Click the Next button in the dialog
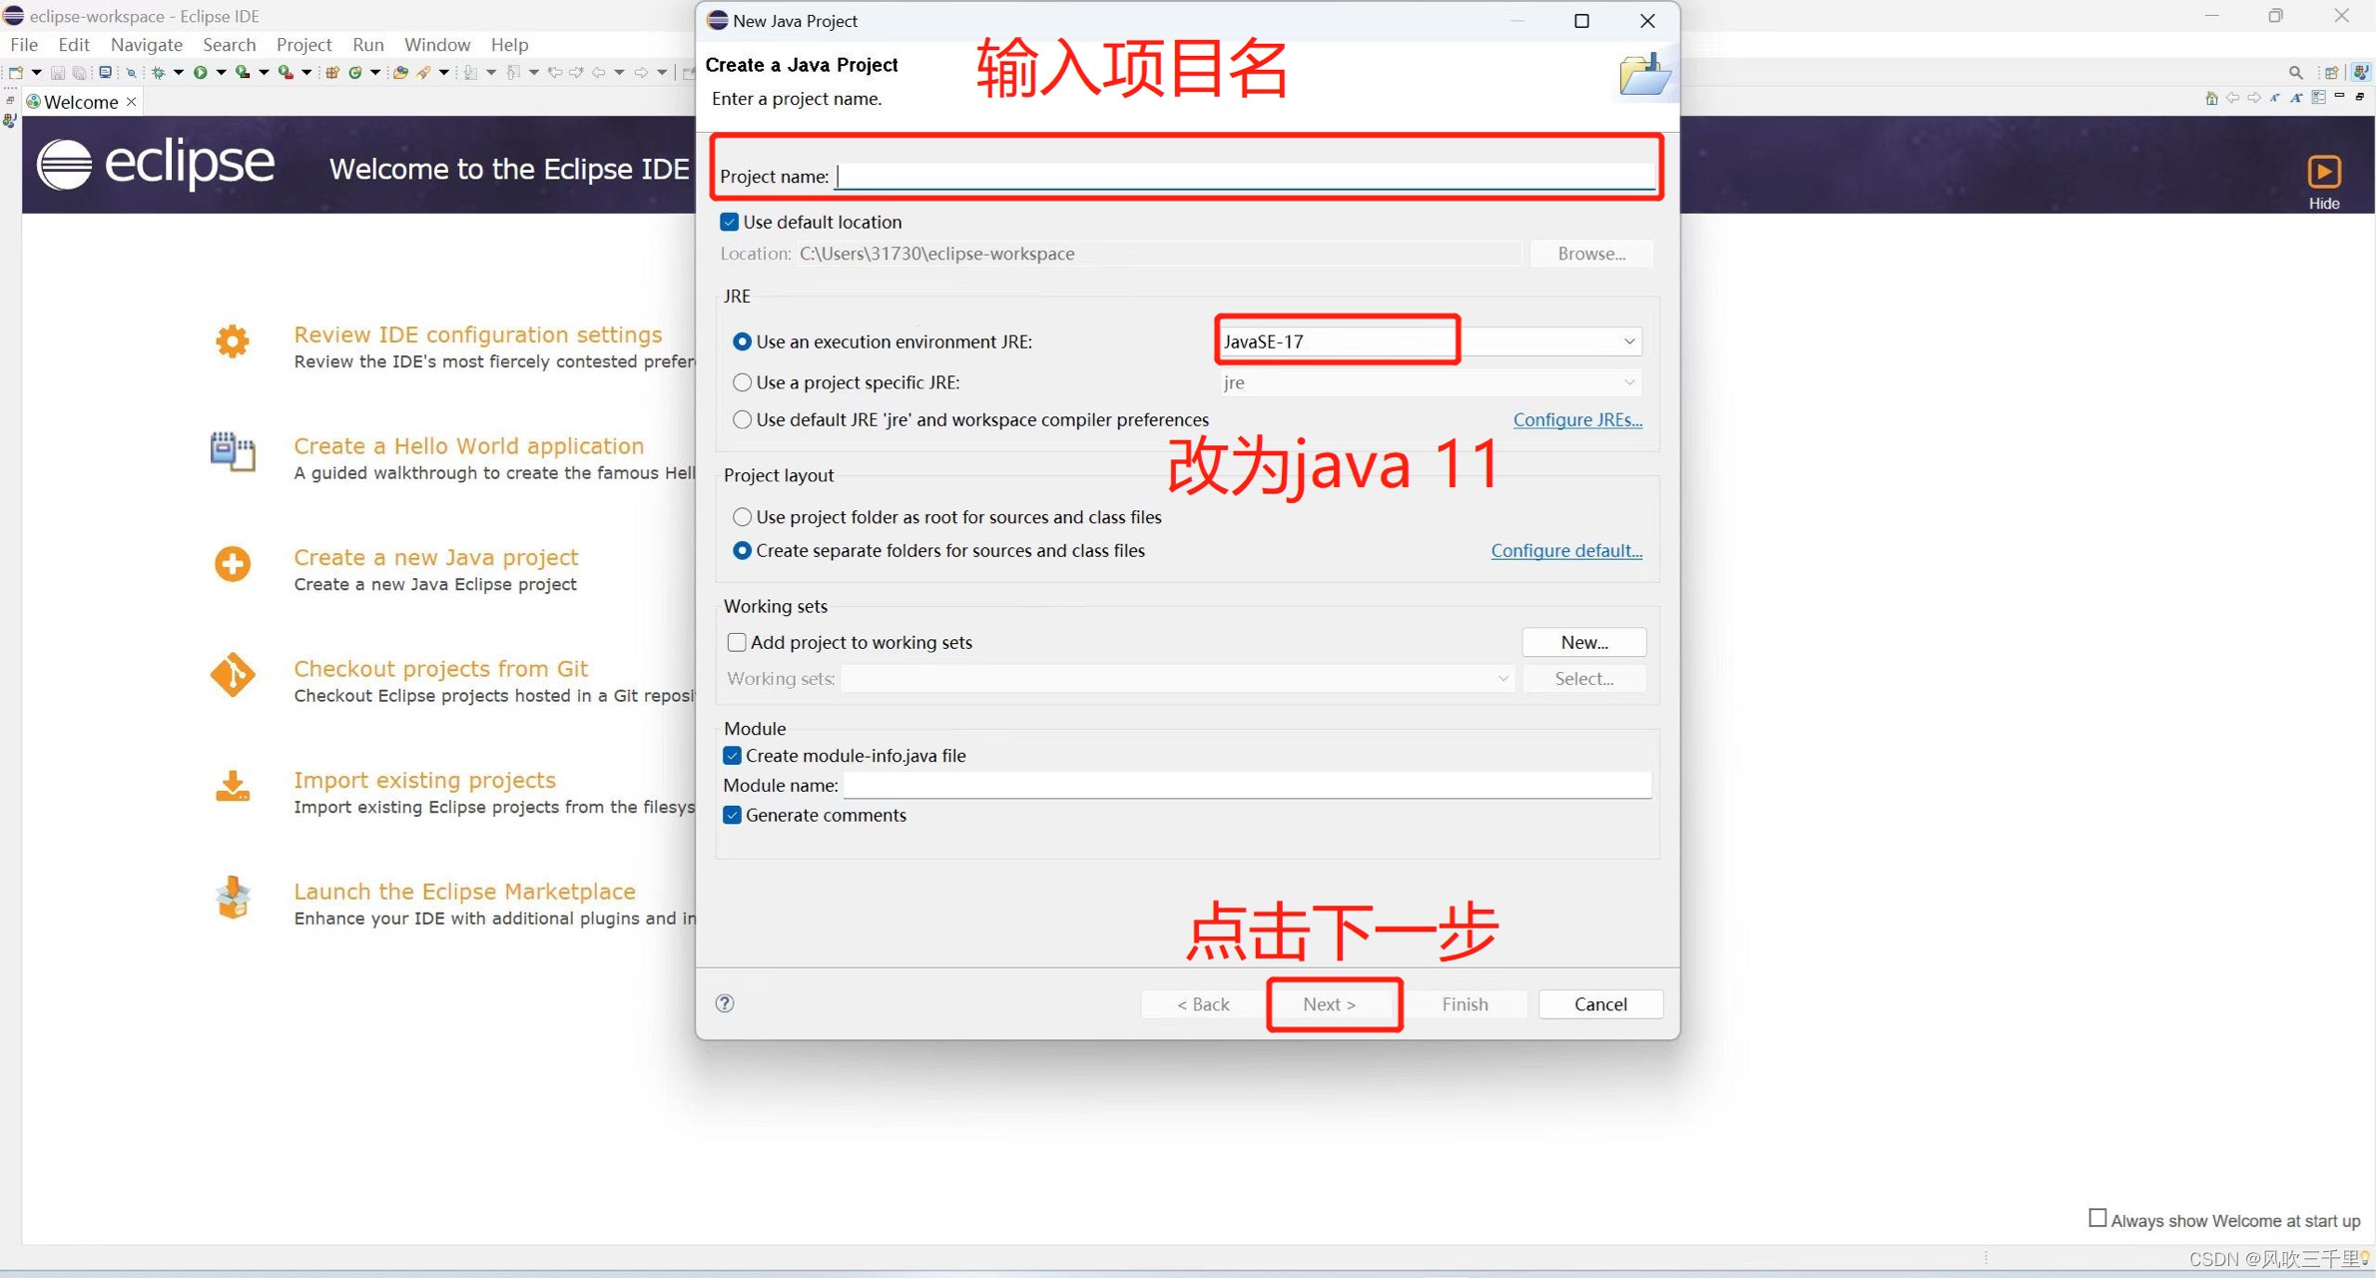The height and width of the screenshot is (1278, 2376). [1333, 1003]
